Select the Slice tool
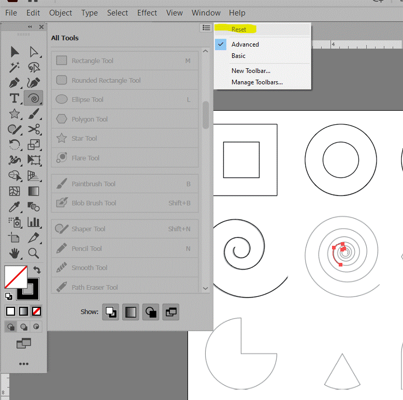Screen dimensions: 403x400 click(34, 238)
